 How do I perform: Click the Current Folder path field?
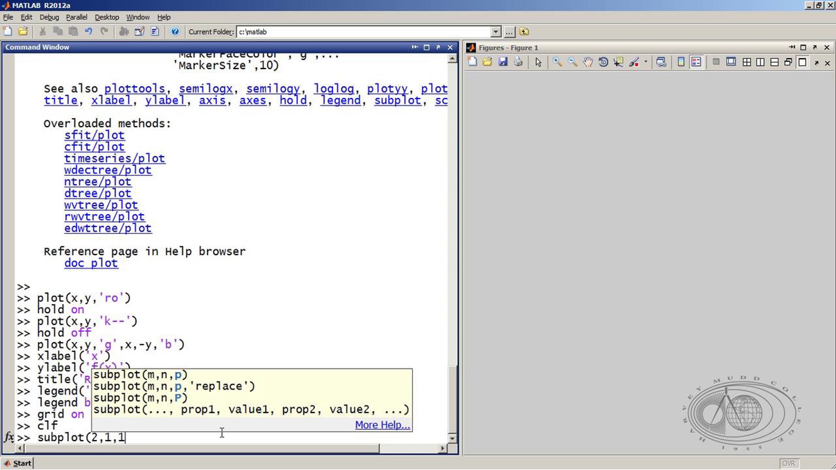tap(364, 32)
